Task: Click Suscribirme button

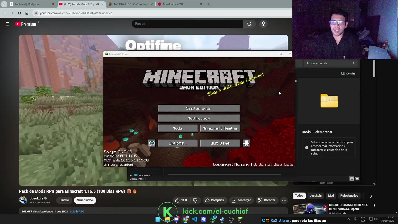Action: tap(85, 200)
